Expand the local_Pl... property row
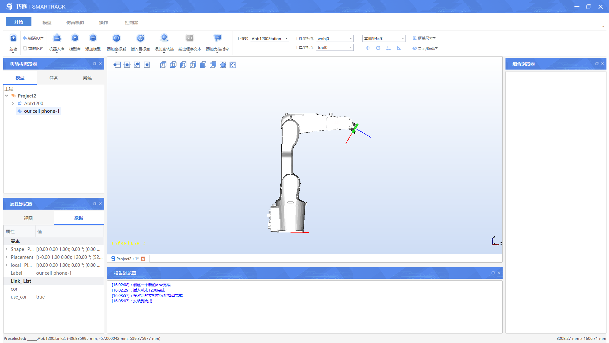 click(x=7, y=265)
